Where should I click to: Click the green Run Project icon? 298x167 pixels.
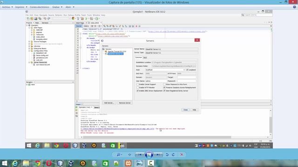pyautogui.click(x=87, y=19)
